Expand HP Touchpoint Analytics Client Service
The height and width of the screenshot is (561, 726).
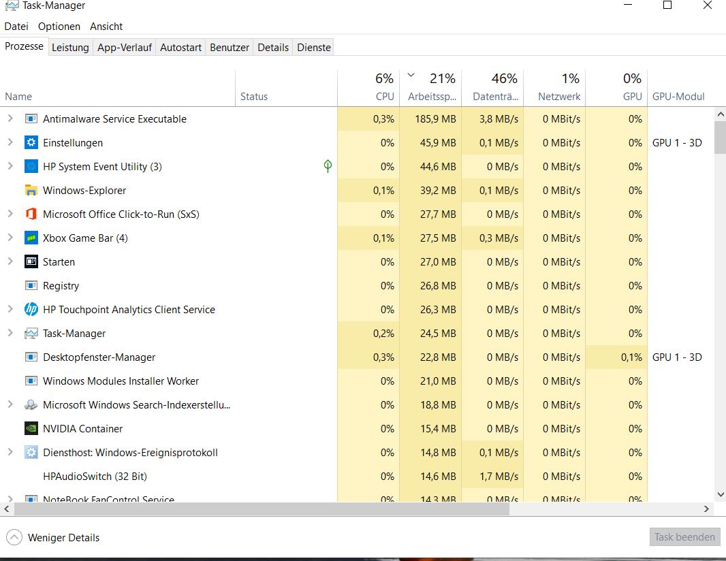pyautogui.click(x=10, y=308)
